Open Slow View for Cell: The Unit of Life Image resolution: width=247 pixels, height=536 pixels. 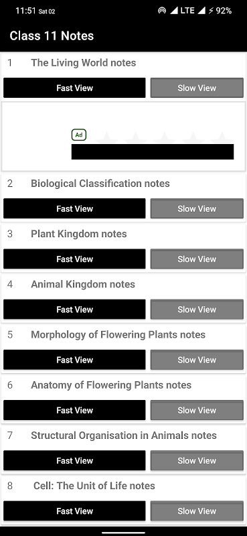tap(197, 511)
